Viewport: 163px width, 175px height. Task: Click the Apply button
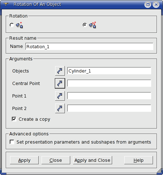(24, 160)
